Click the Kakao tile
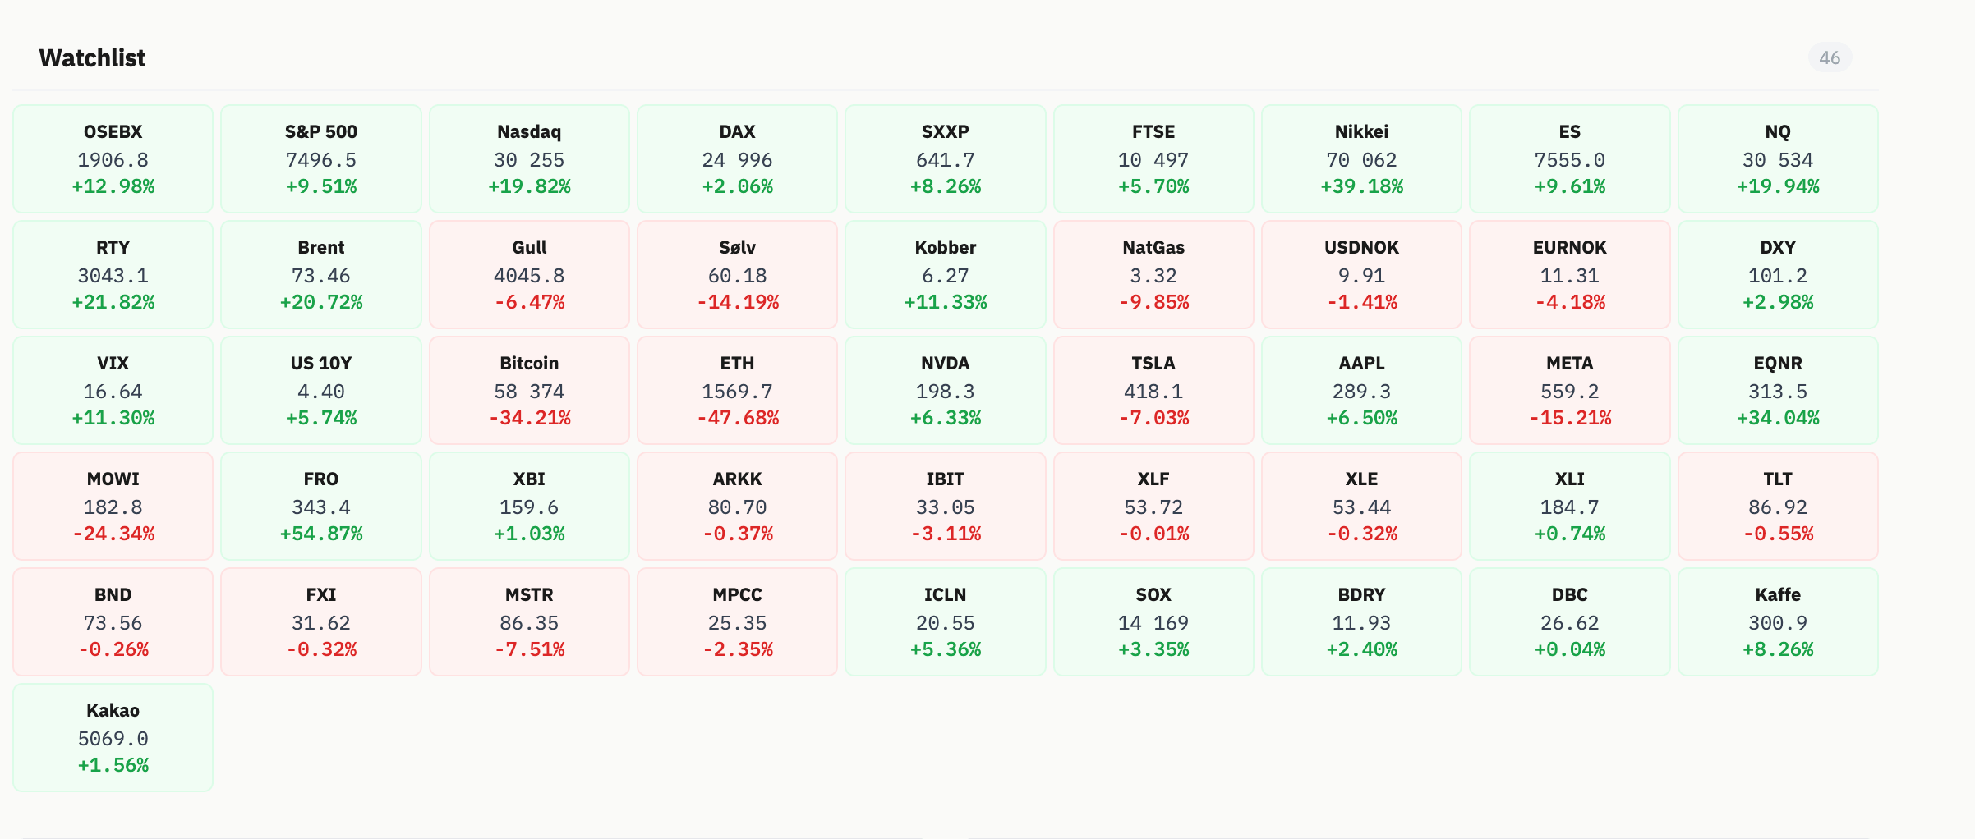The width and height of the screenshot is (1975, 839). pos(113,737)
